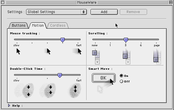This screenshot has height=110, width=174.
Task: Open the Global Settings popup menu
Action: (56, 12)
